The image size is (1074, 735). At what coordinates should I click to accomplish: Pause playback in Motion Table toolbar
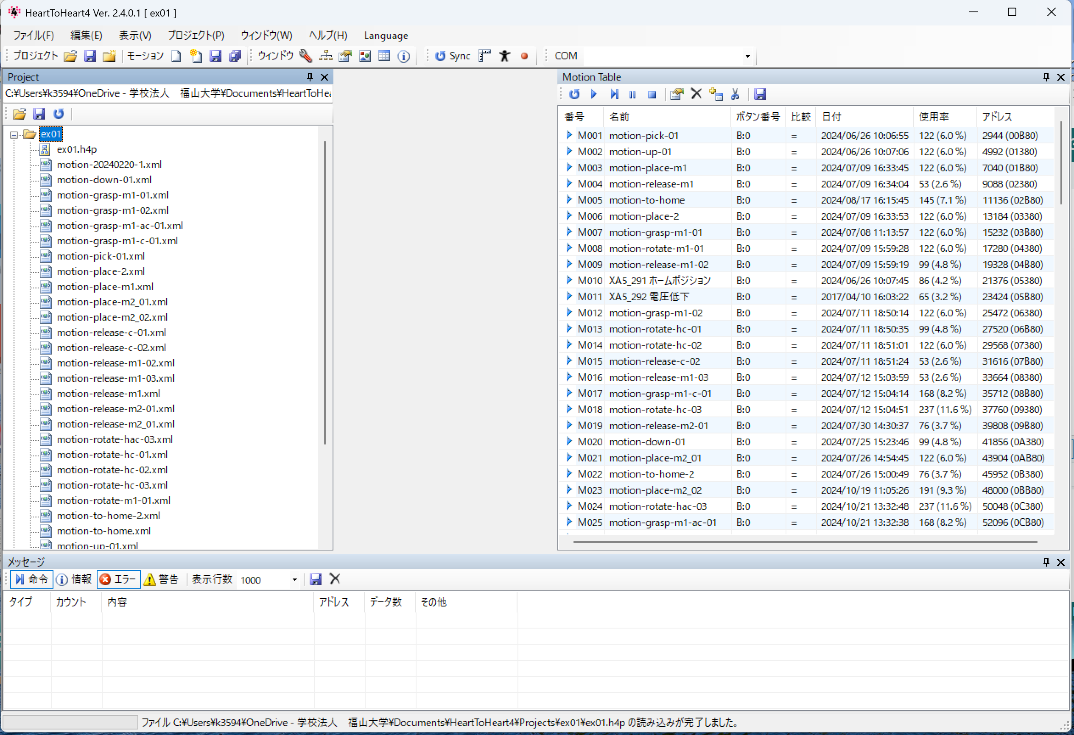click(632, 94)
